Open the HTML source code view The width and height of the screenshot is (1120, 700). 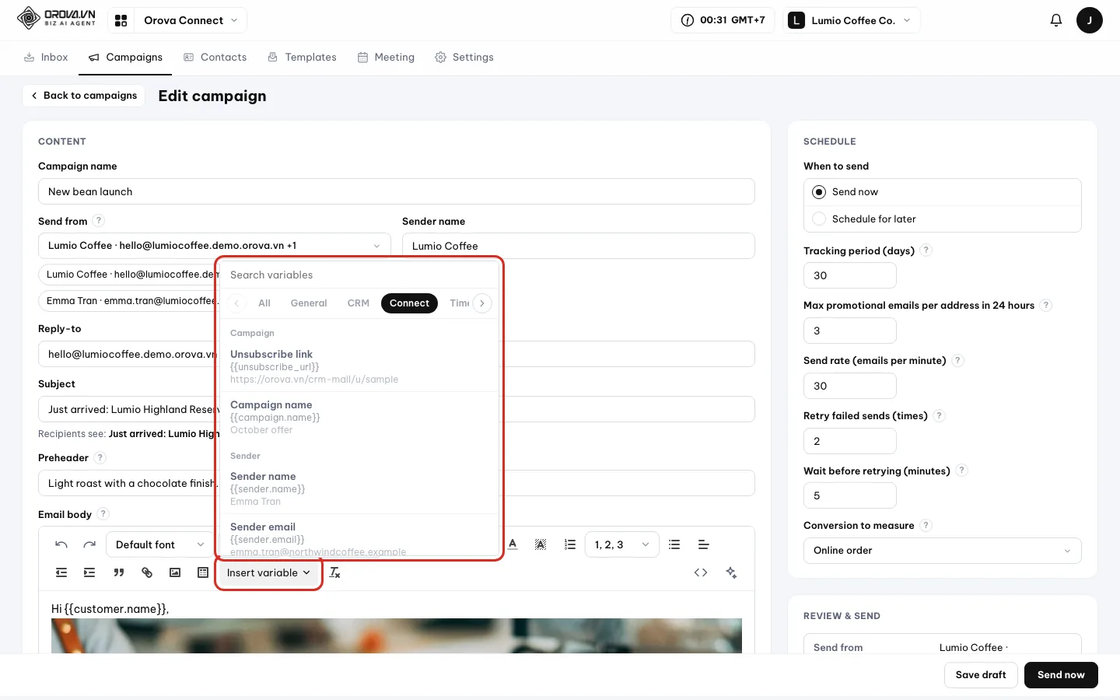701,572
